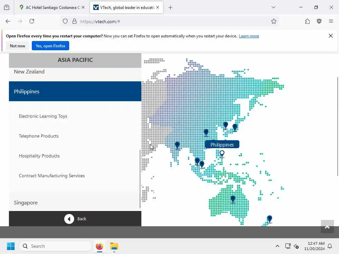Image resolution: width=339 pixels, height=254 pixels.
Task: Bookmark this page with the star icon
Action: (x=274, y=21)
